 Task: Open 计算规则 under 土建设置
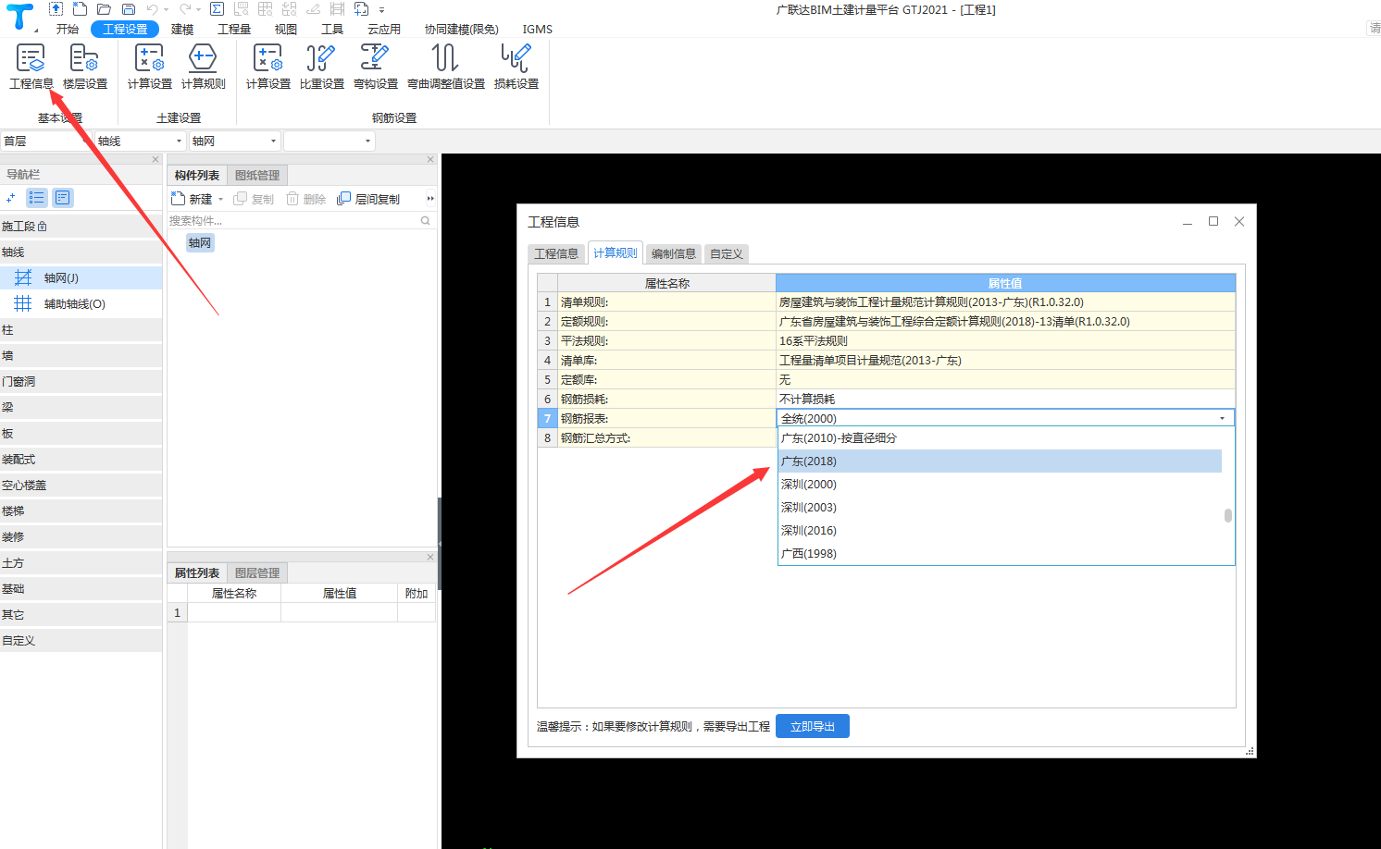click(x=204, y=67)
